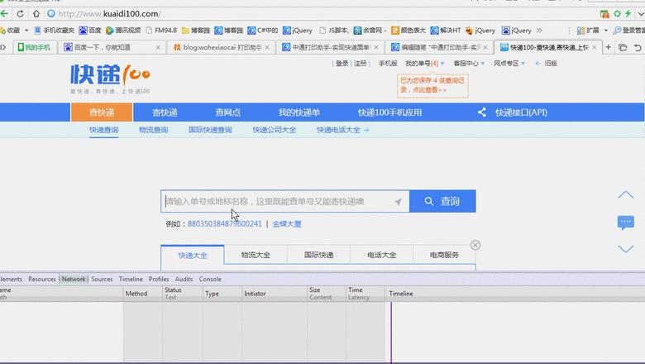Open the 百度 bookmark
Viewport: 645px width, 364px height.
90,31
